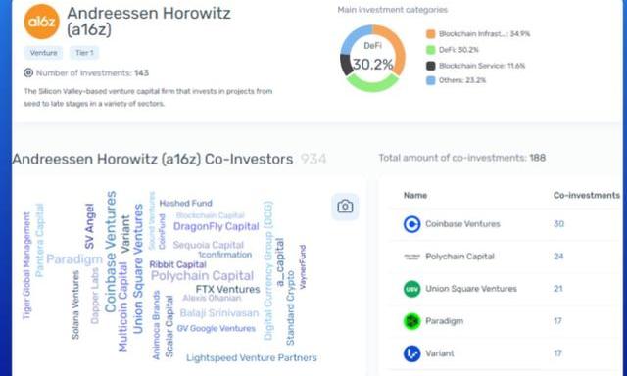Viewport: 627px width, 376px height.
Task: Select the Venture tag
Action: click(x=43, y=53)
